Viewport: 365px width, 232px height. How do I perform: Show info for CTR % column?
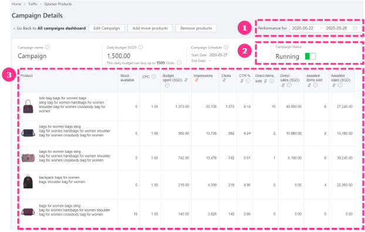(x=248, y=81)
